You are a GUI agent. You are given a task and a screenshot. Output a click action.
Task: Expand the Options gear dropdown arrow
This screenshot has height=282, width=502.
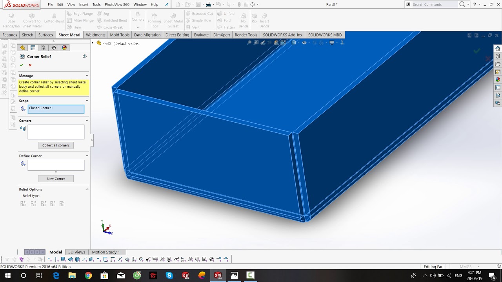point(258,5)
